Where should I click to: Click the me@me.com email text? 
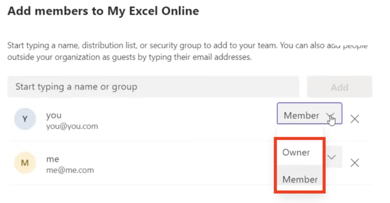pyautogui.click(x=70, y=170)
